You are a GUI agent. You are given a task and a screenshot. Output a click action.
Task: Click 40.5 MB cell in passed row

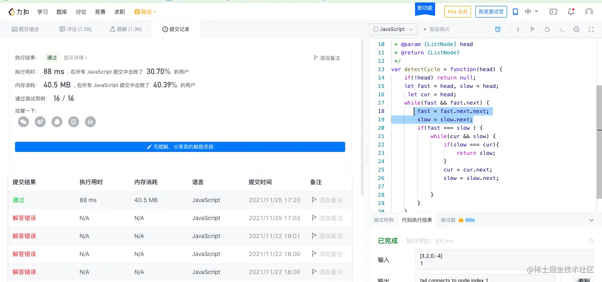point(146,200)
